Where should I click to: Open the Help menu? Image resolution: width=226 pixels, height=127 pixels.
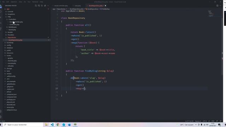(41, 2)
